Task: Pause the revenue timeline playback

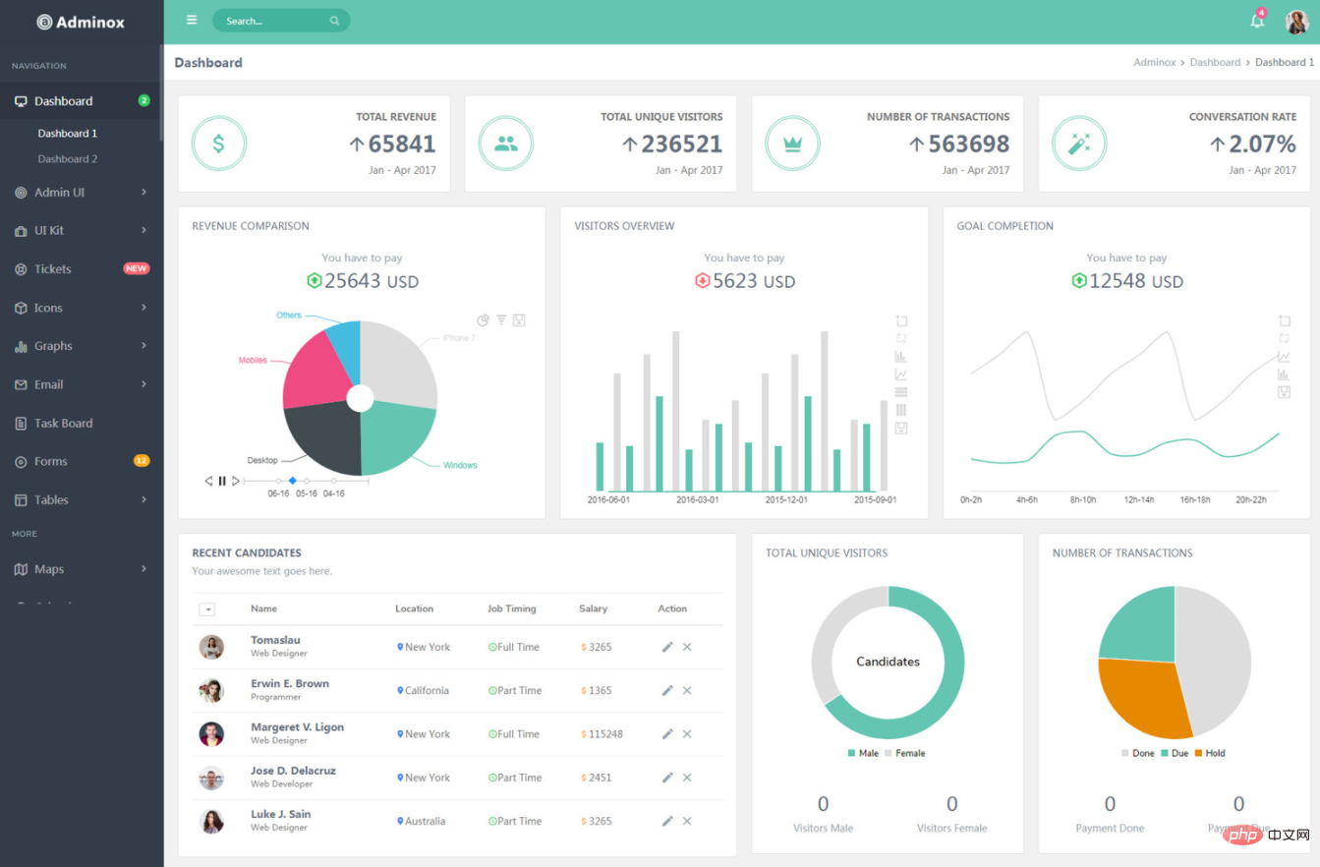Action: pyautogui.click(x=222, y=481)
